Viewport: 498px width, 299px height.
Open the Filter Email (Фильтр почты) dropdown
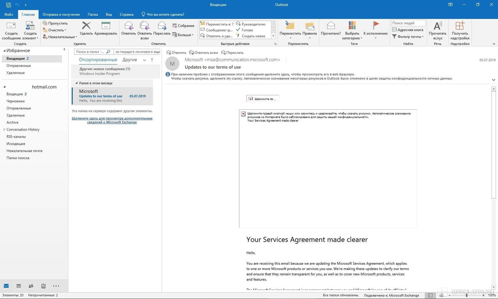(408, 36)
